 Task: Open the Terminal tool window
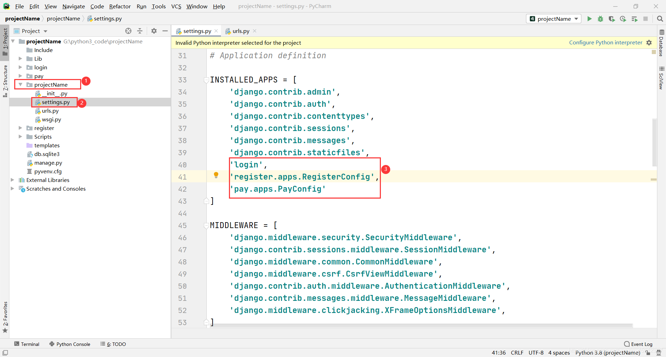pos(27,344)
